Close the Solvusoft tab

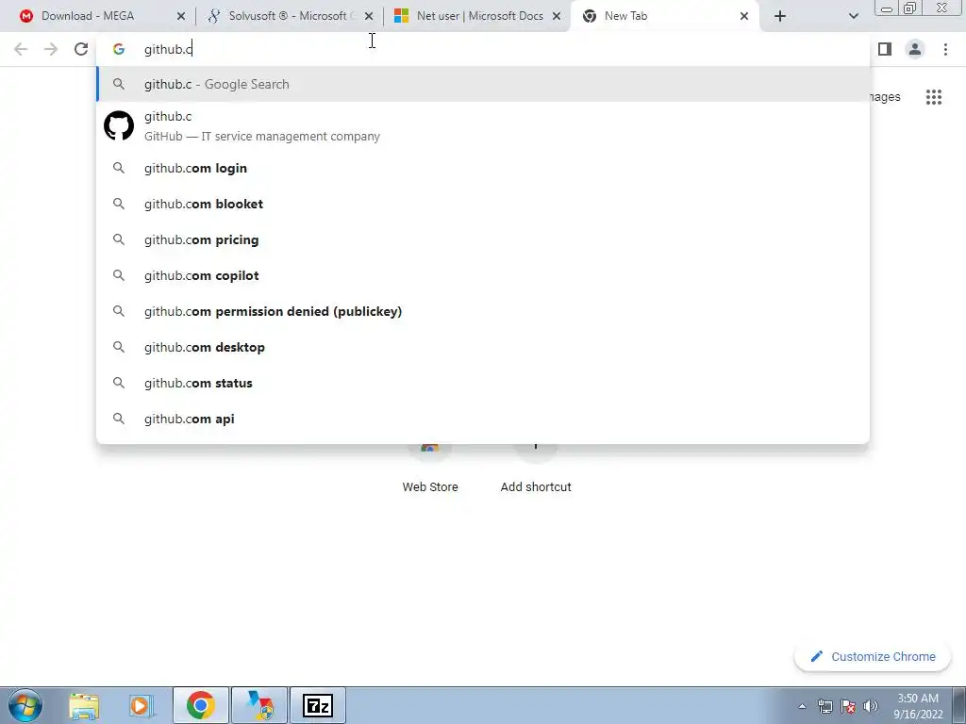[369, 16]
